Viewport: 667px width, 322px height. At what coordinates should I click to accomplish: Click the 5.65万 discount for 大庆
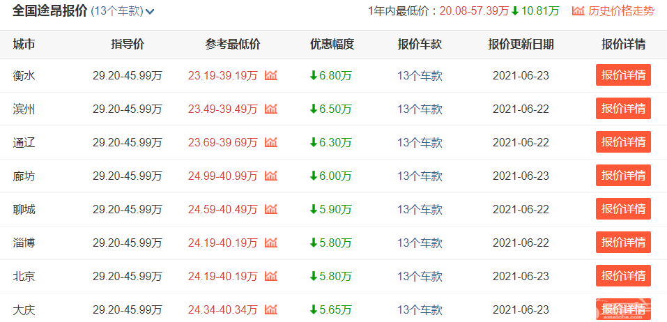point(331,310)
